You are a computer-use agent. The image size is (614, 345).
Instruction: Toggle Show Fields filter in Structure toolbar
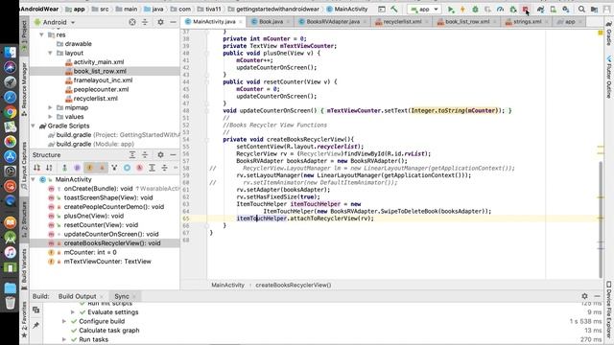89,168
